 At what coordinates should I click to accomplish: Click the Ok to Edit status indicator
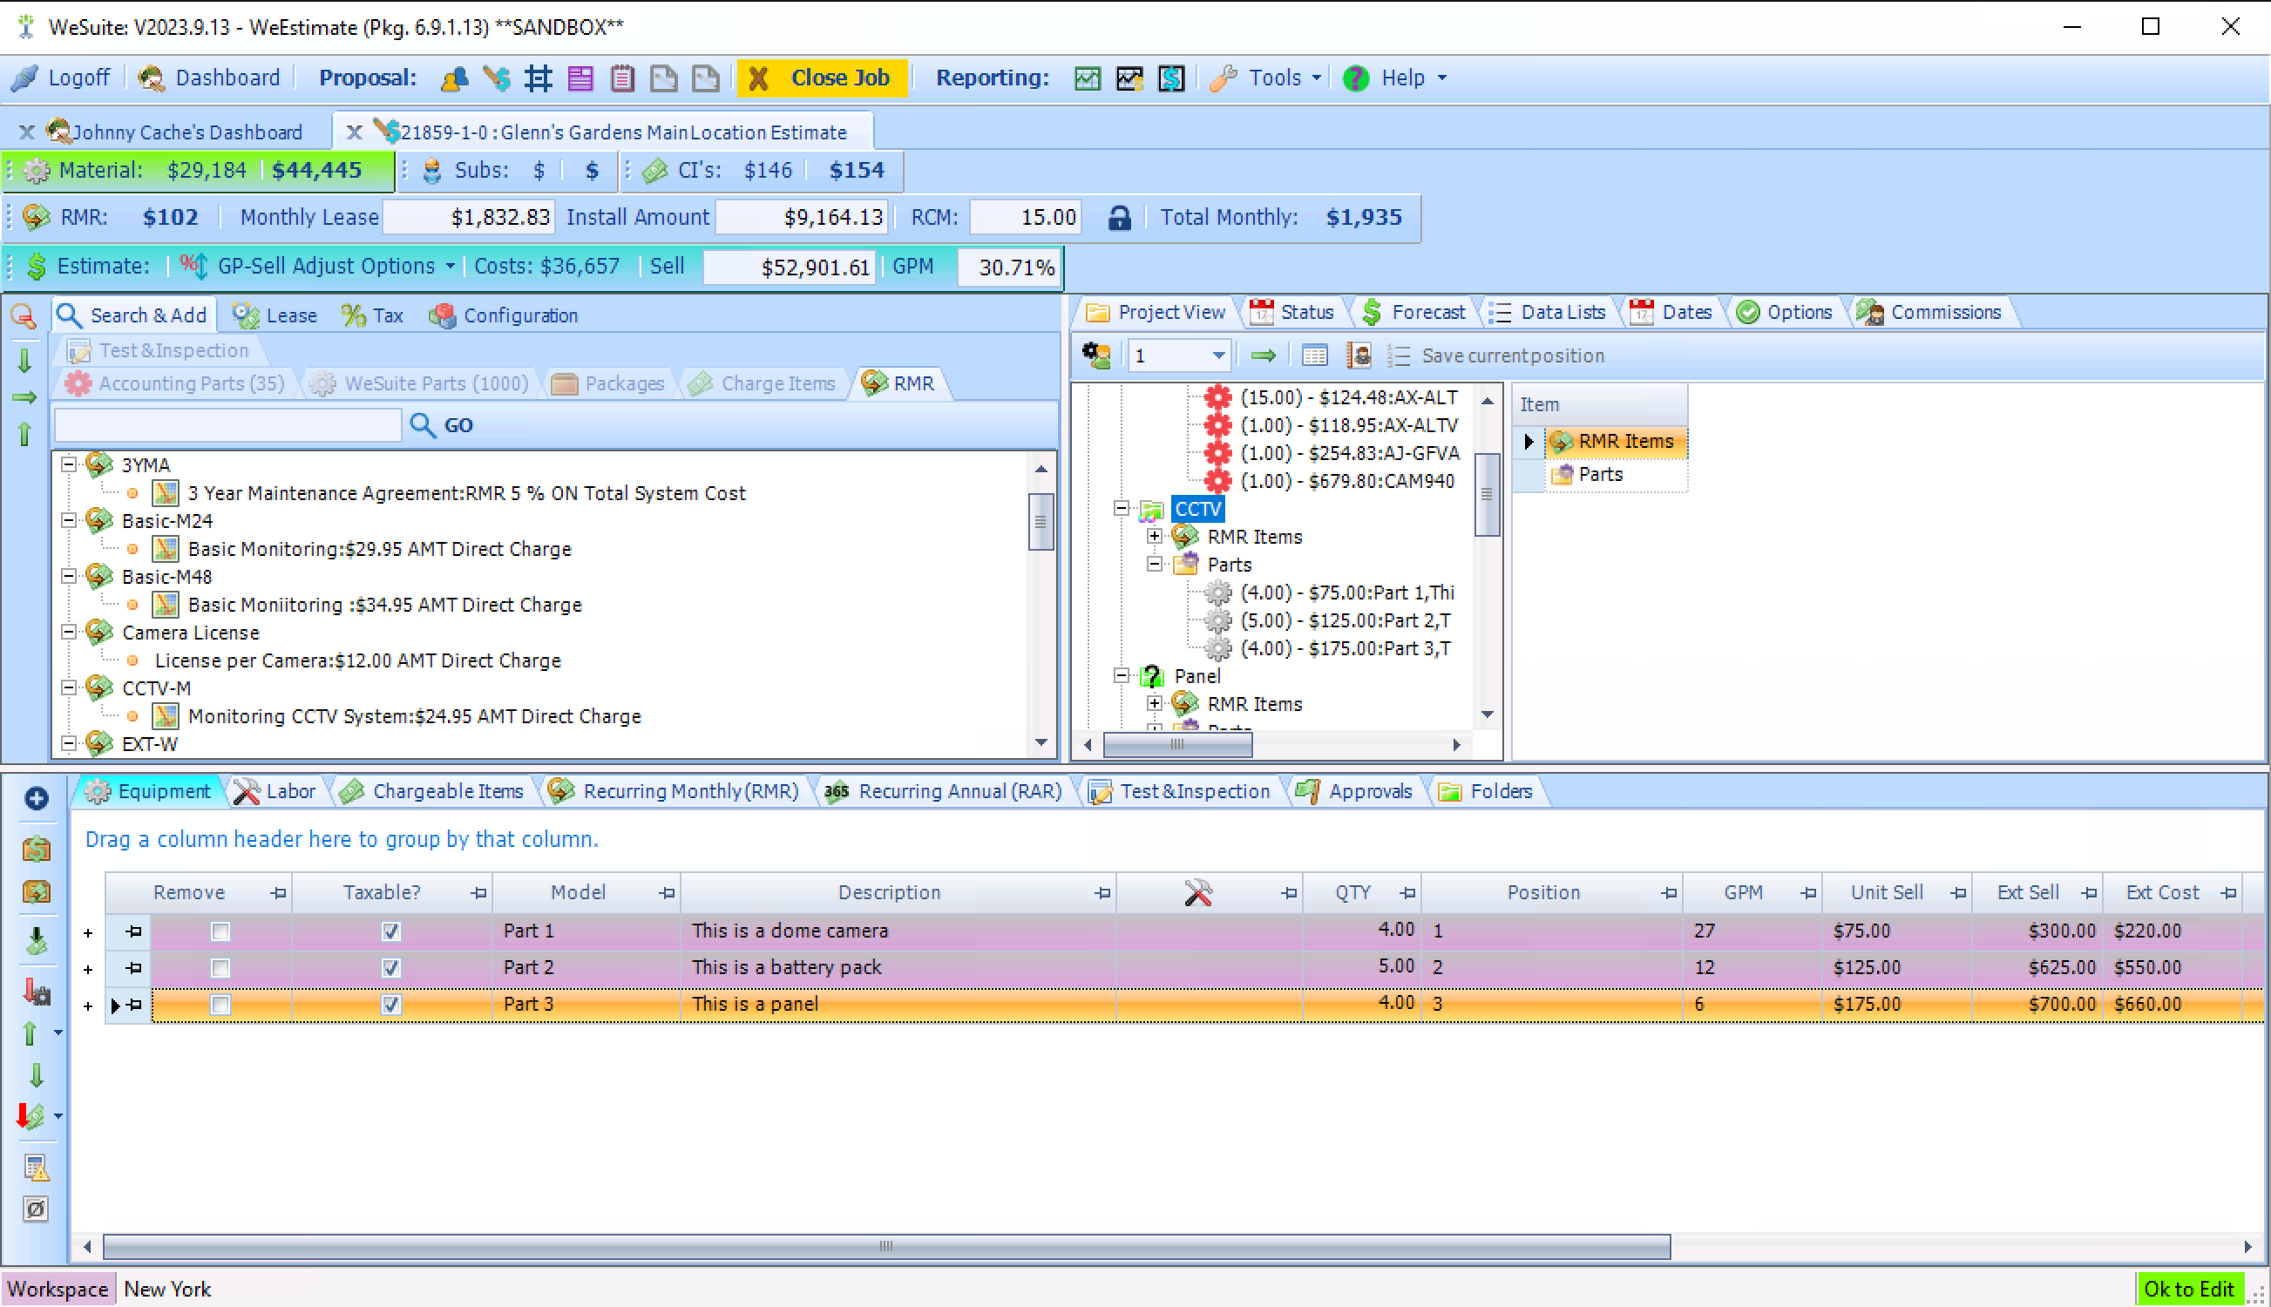pos(2188,1289)
